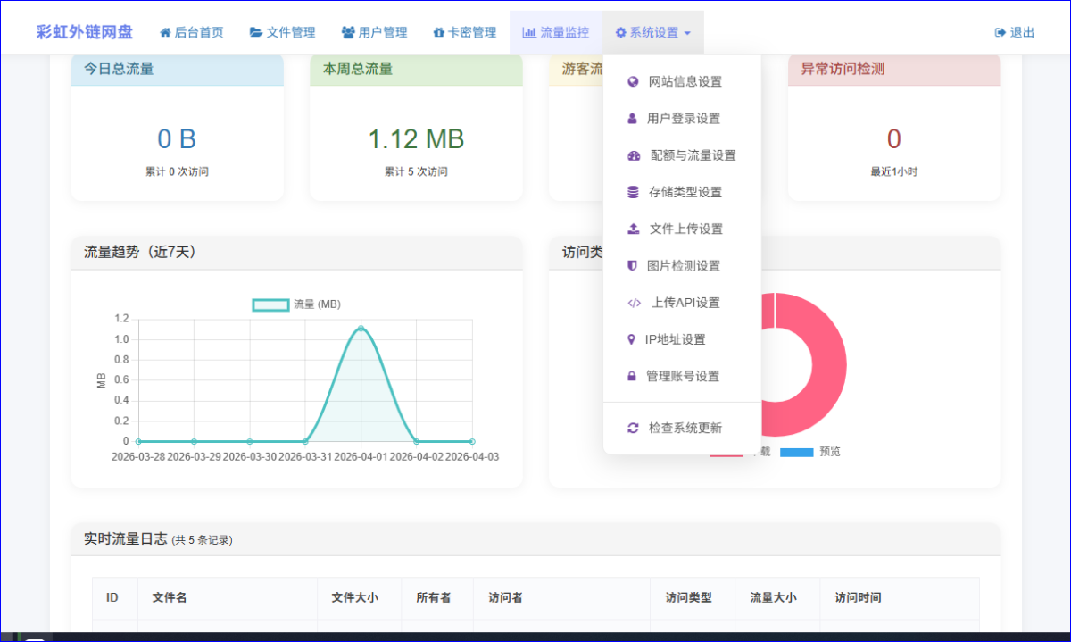Viewport: 1071px width, 642px height.
Task: Click the upload icon beside 文件上传设置
Action: tap(634, 229)
